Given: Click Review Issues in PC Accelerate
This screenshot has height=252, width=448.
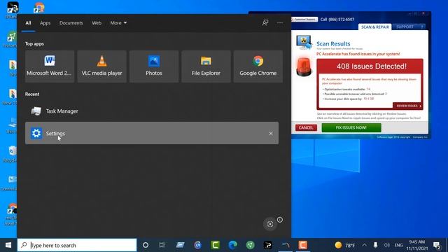Looking at the screenshot, I should pyautogui.click(x=407, y=106).
